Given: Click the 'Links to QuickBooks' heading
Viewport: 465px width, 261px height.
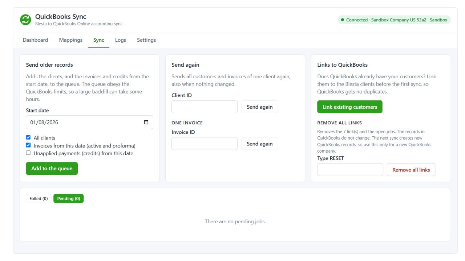Looking at the screenshot, I should (343, 65).
